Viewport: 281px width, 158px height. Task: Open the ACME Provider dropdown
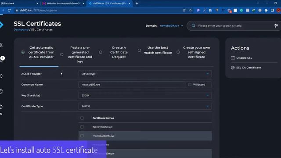[145, 74]
